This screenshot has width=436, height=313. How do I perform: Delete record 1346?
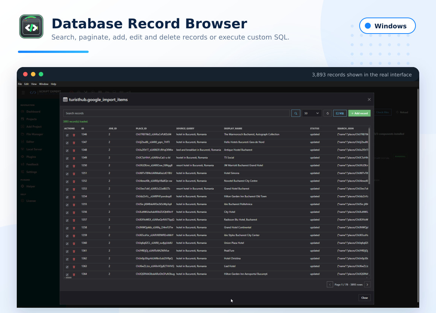(74, 135)
